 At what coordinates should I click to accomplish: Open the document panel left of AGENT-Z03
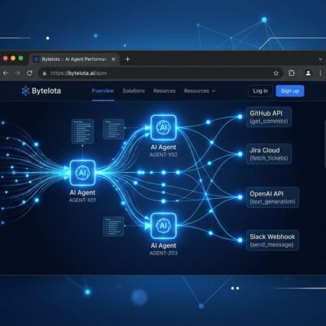(x=113, y=227)
